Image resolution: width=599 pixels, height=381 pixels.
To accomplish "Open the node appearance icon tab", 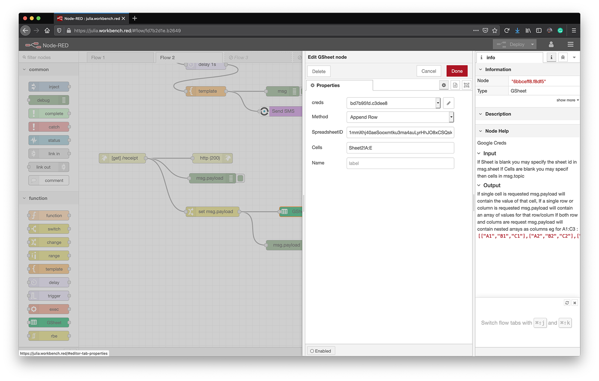I will click(466, 85).
